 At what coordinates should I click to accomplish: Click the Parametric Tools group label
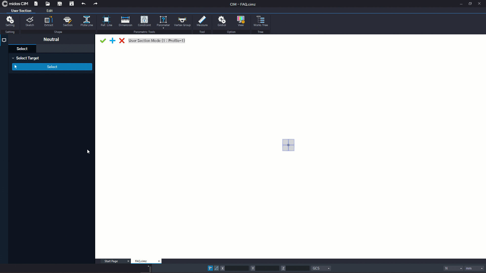144,32
